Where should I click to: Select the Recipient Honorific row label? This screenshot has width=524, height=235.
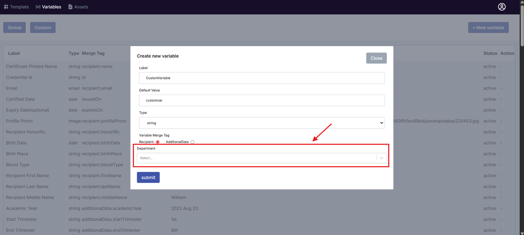tap(26, 132)
